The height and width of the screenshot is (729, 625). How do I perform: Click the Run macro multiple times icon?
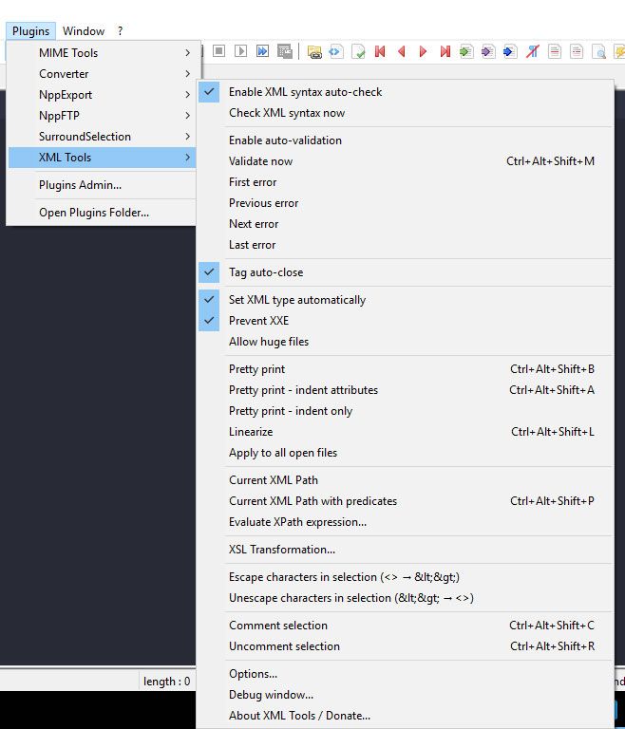click(262, 50)
